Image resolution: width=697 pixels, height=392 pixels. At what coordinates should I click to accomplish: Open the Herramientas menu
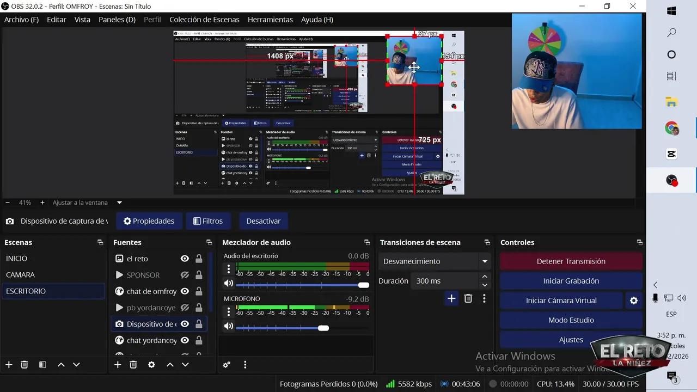[270, 20]
